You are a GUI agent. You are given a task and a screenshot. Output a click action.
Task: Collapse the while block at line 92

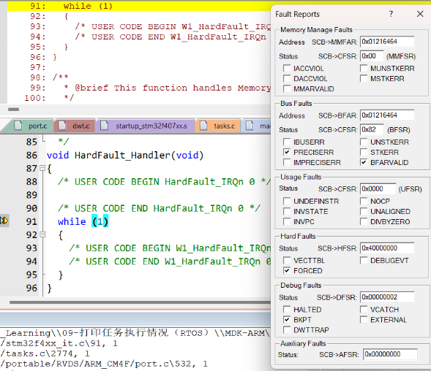pyautogui.click(x=42, y=234)
